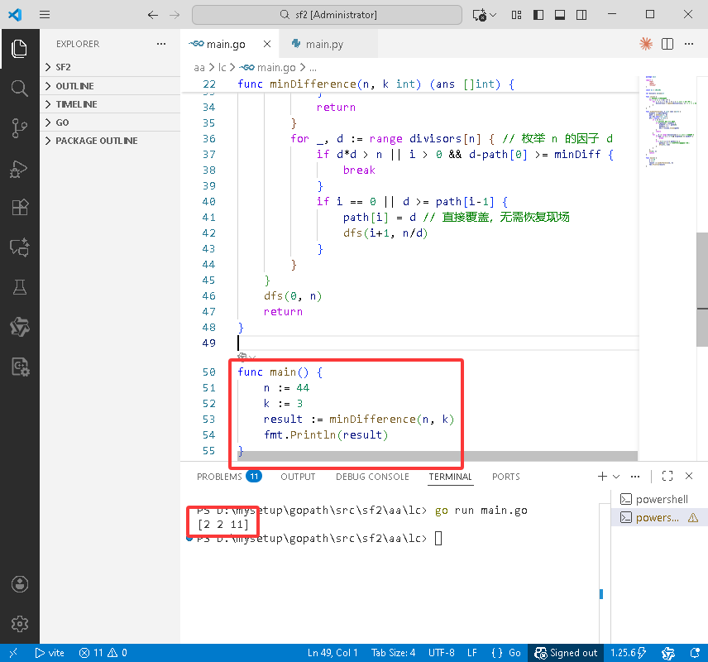Click the Signed out status item
Screen dimensions: 708x662
point(565,653)
